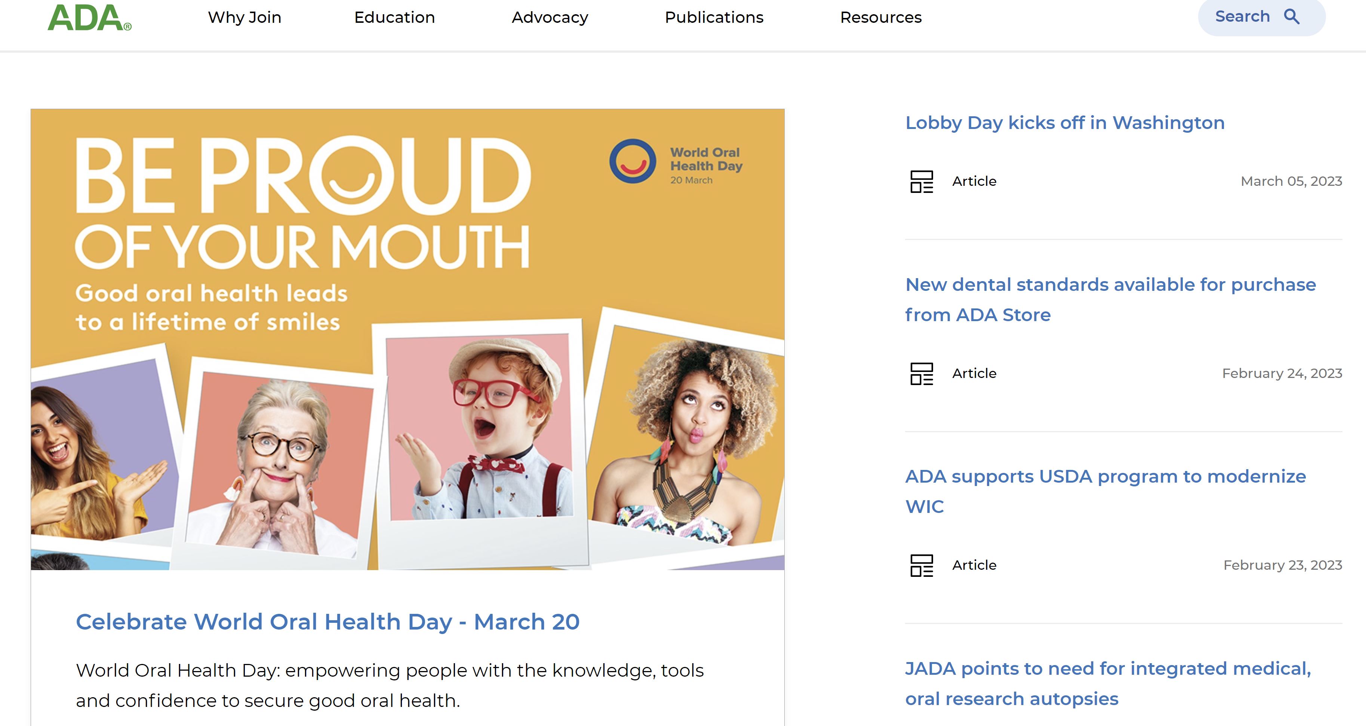Open the Publications menu
The image size is (1366, 726).
pos(714,18)
